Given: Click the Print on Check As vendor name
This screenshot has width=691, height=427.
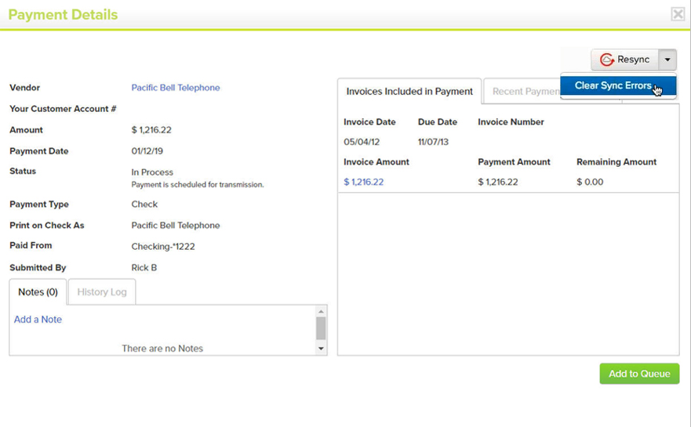Looking at the screenshot, I should pyautogui.click(x=176, y=226).
